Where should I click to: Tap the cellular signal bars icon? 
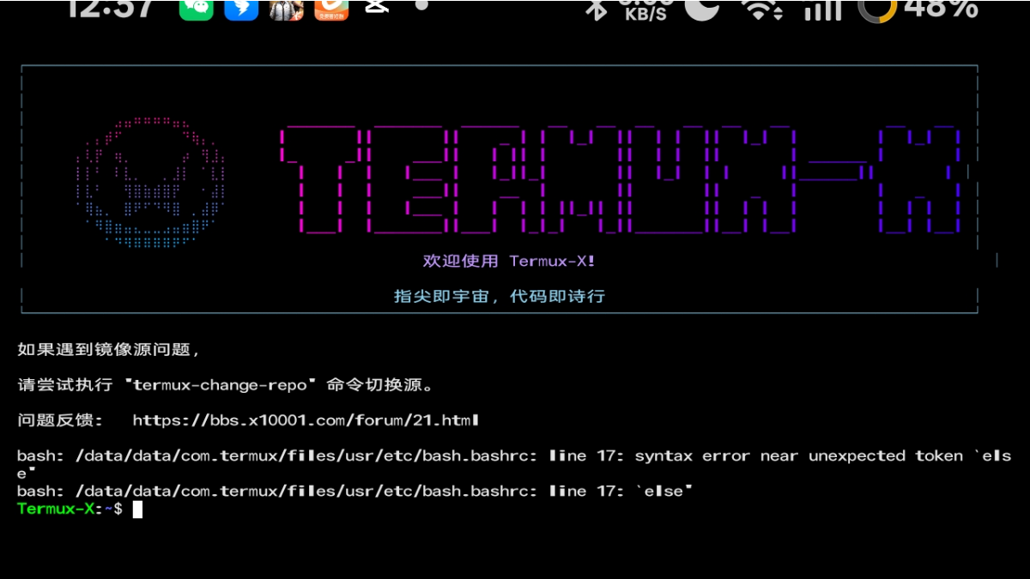(x=822, y=9)
